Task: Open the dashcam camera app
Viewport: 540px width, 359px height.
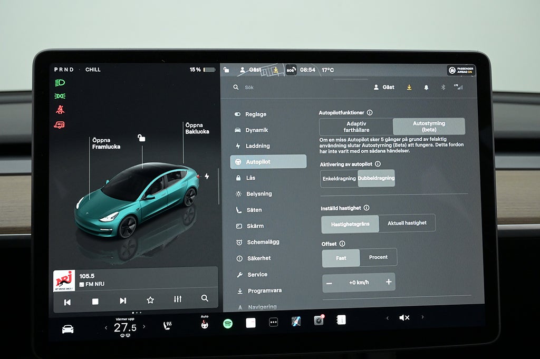Action: click(319, 321)
